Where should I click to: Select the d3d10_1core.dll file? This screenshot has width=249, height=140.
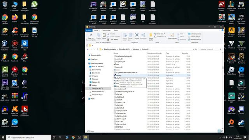click(x=121, y=110)
